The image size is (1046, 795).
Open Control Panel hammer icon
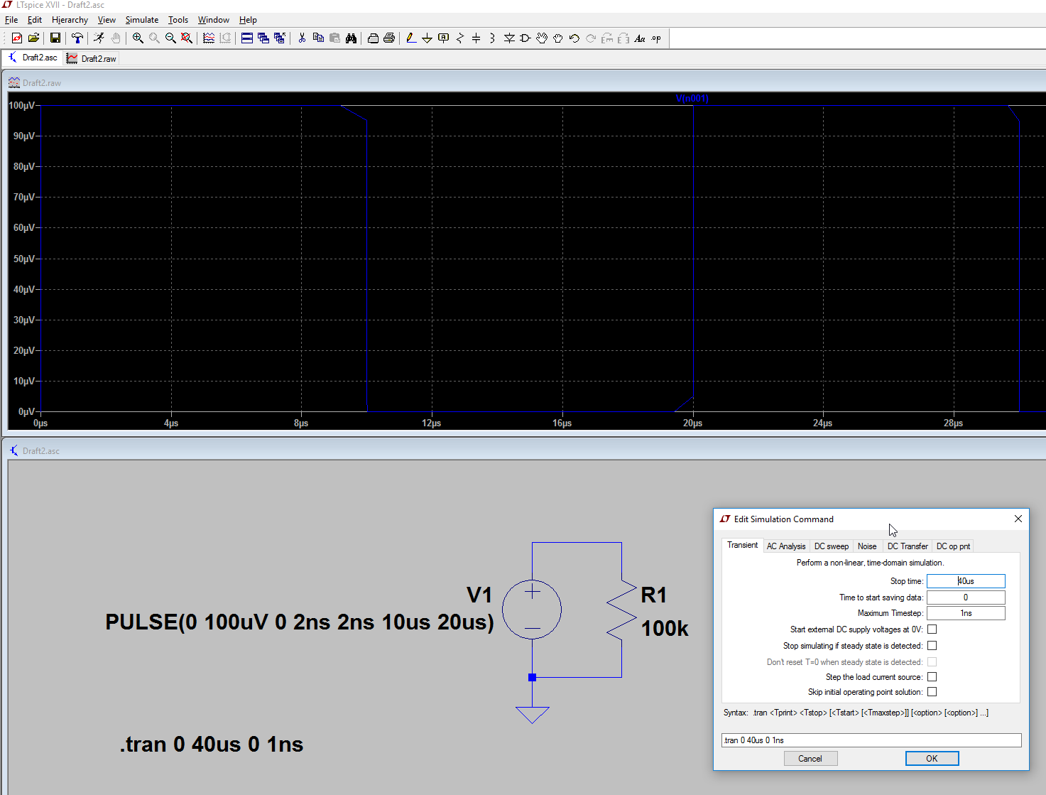point(77,38)
